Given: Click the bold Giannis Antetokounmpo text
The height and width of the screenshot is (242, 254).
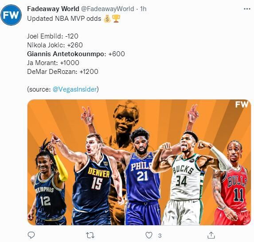Looking at the screenshot, I should click(66, 54).
